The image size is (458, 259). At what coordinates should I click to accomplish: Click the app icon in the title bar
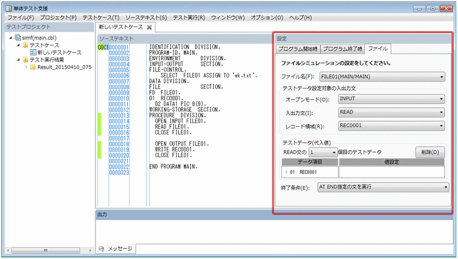click(x=8, y=8)
